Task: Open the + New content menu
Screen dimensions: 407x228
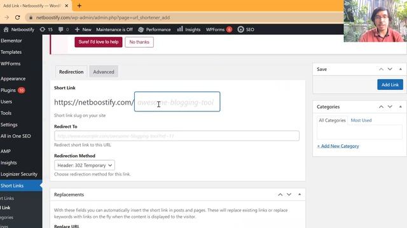Action: (x=83, y=30)
